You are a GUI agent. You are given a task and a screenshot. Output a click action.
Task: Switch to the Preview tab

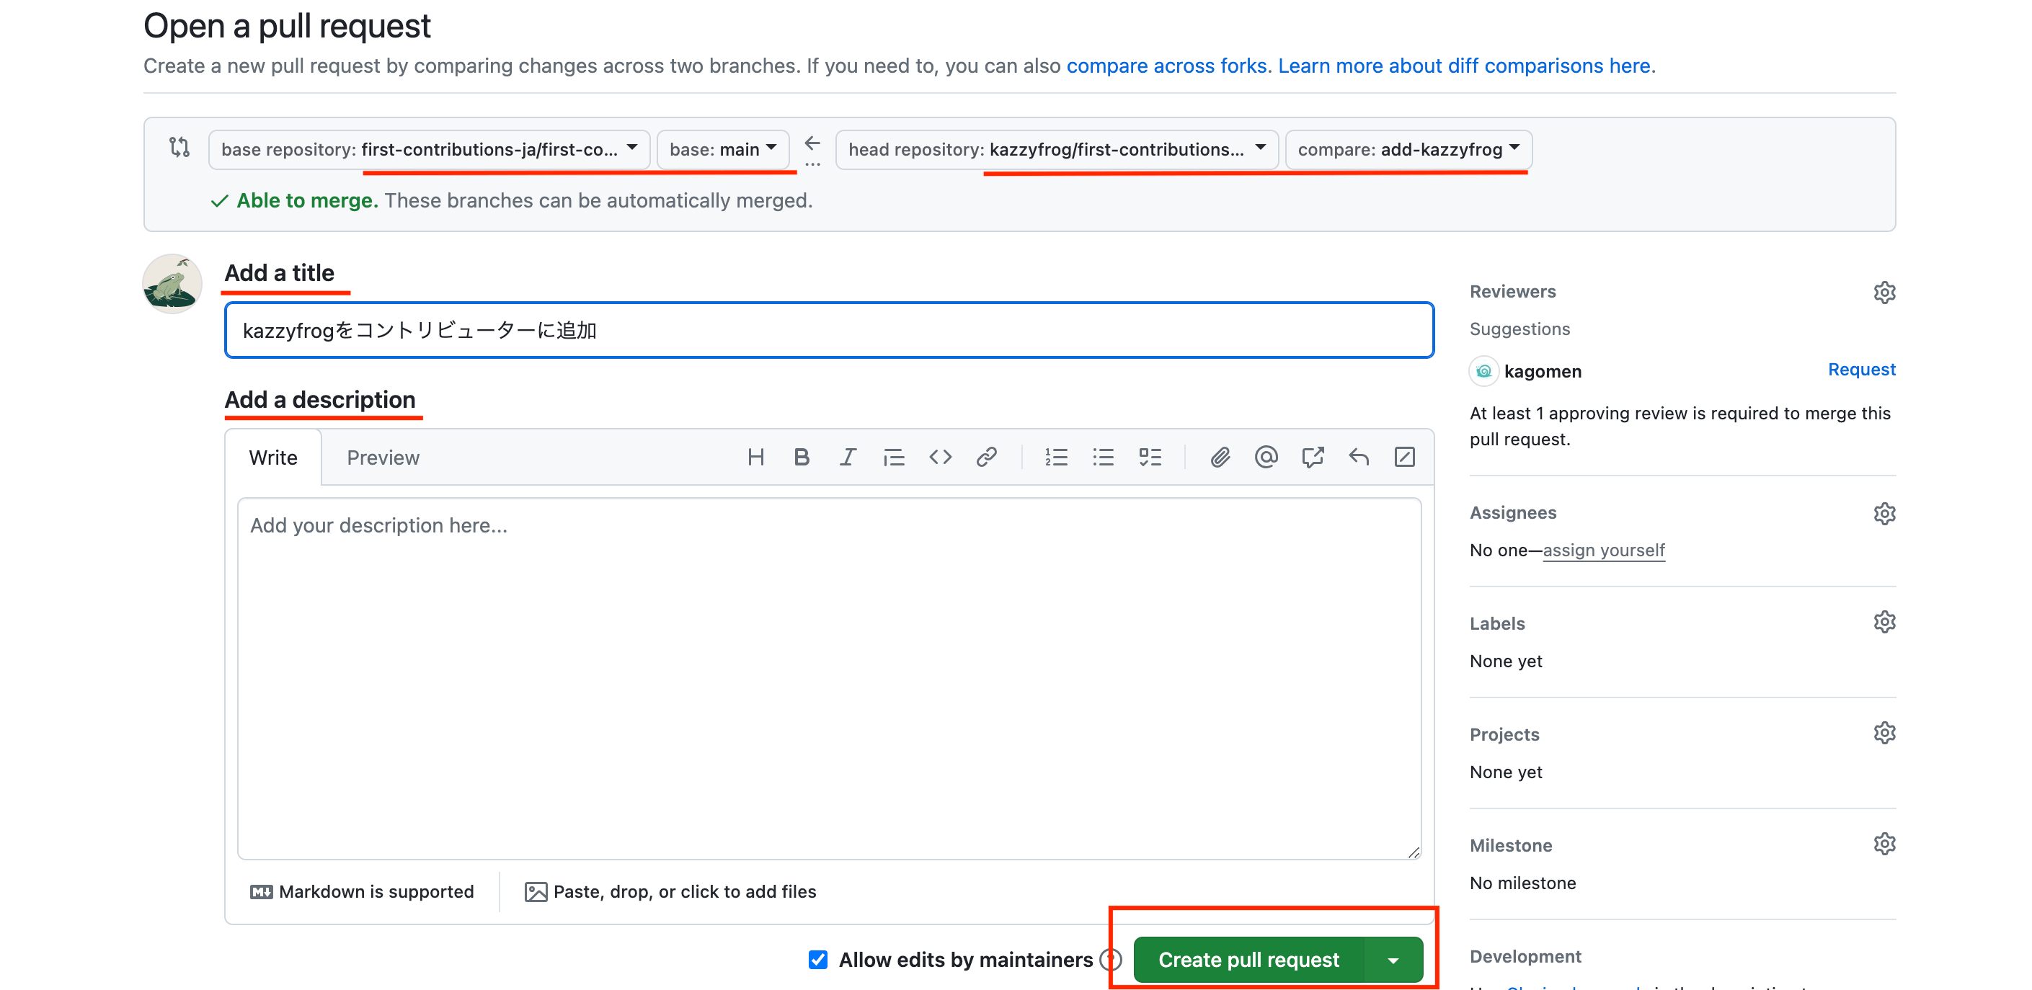[383, 458]
